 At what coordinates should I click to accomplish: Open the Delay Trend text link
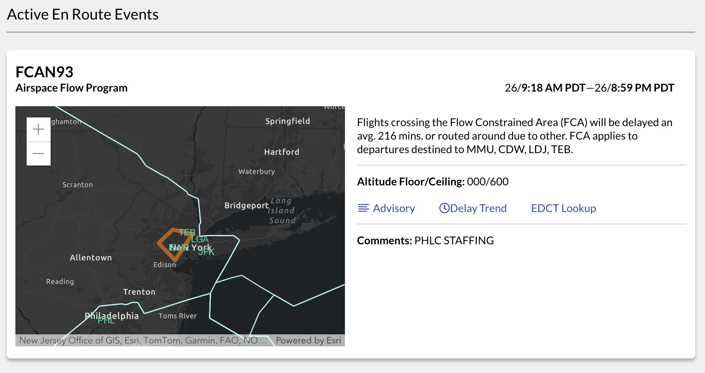coord(478,208)
